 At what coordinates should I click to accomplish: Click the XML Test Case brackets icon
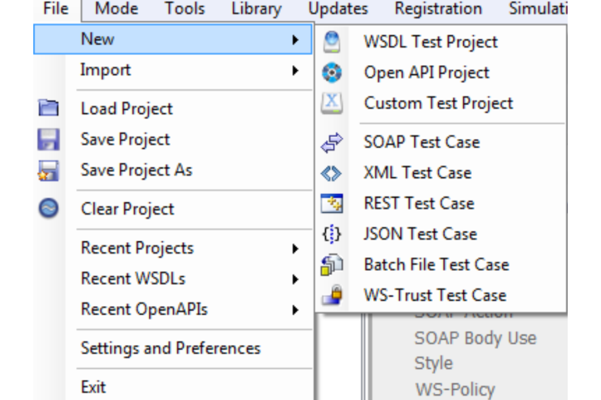[331, 173]
